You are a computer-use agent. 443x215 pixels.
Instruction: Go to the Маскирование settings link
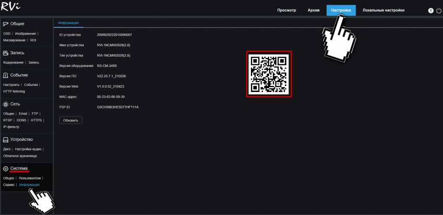click(x=14, y=40)
